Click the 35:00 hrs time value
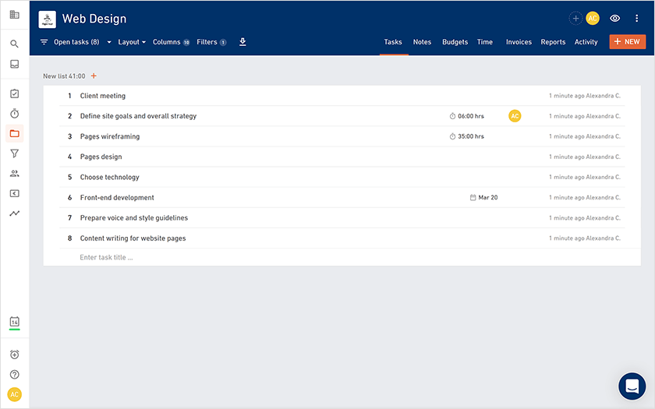The image size is (655, 409). [x=471, y=136]
